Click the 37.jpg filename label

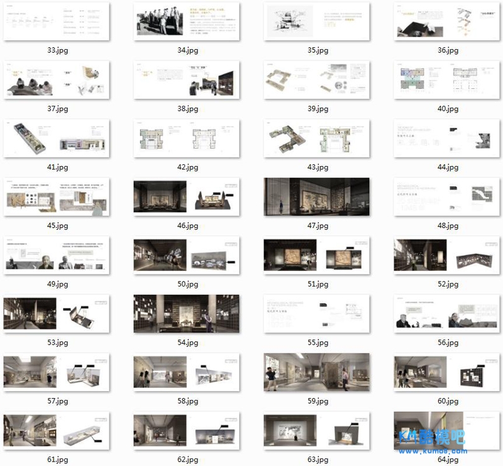click(x=57, y=109)
